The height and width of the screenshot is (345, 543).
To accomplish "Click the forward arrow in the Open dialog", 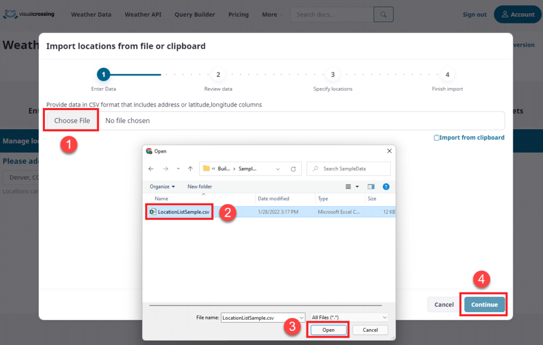I will pos(164,167).
